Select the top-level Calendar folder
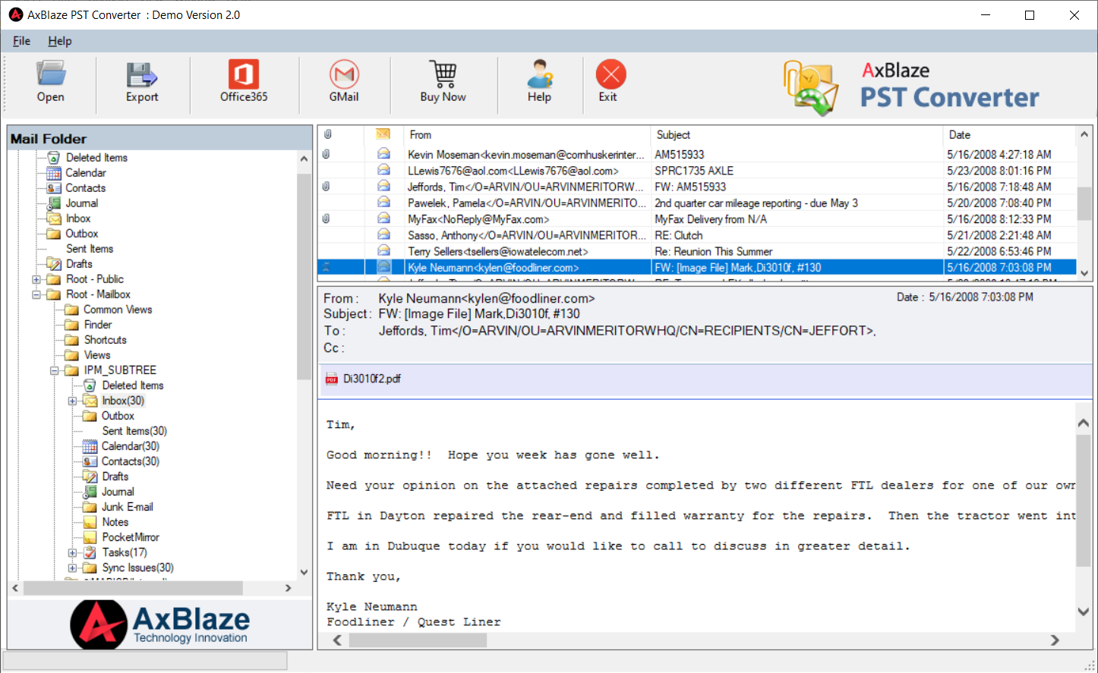 click(x=86, y=173)
